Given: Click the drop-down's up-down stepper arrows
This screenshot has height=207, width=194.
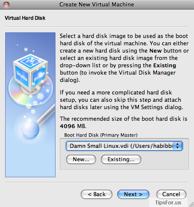Looking at the screenshot, I should [x=178, y=146].
